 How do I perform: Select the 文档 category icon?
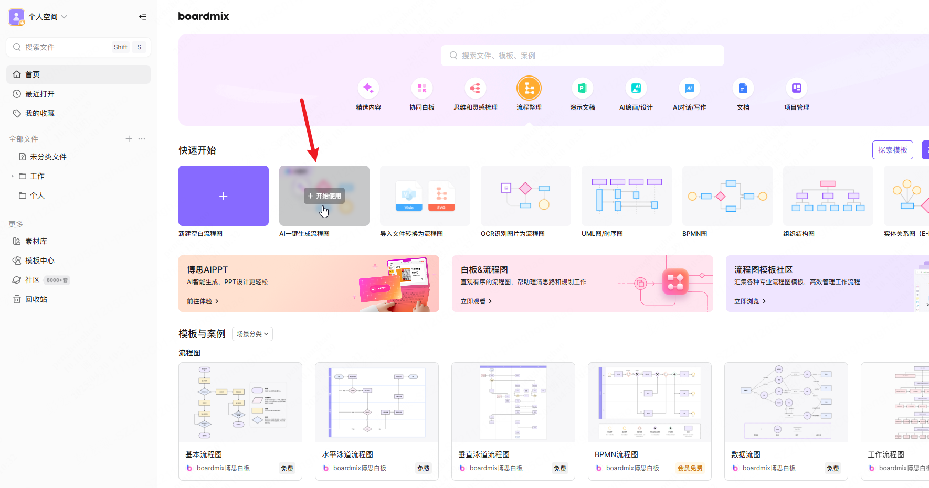coord(743,88)
